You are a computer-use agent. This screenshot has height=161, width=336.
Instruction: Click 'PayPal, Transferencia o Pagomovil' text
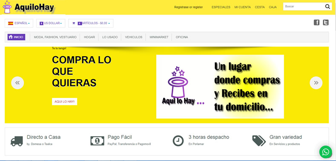click(129, 144)
